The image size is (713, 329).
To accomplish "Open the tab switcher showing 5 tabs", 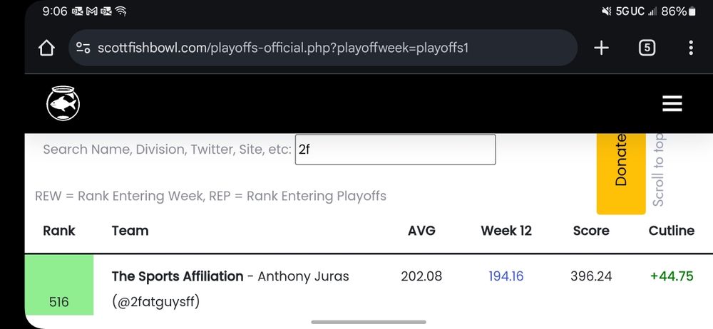I will click(x=647, y=48).
